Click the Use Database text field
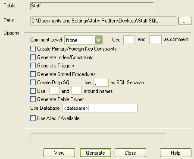Image resolution: width=194 pixels, height=159 pixels. click(100, 108)
